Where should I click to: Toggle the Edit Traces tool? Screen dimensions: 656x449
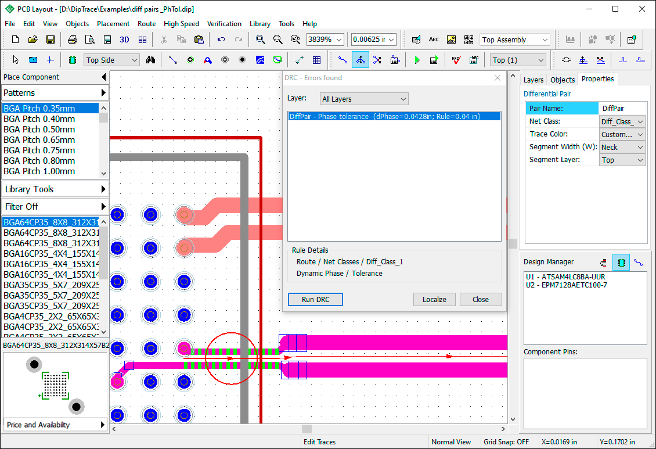point(360,60)
